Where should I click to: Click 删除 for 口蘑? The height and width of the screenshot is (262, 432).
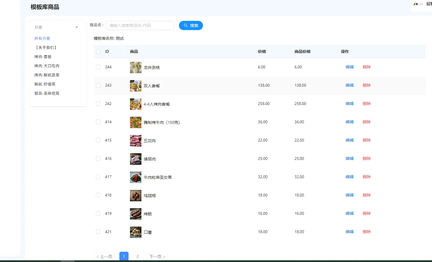(366, 232)
